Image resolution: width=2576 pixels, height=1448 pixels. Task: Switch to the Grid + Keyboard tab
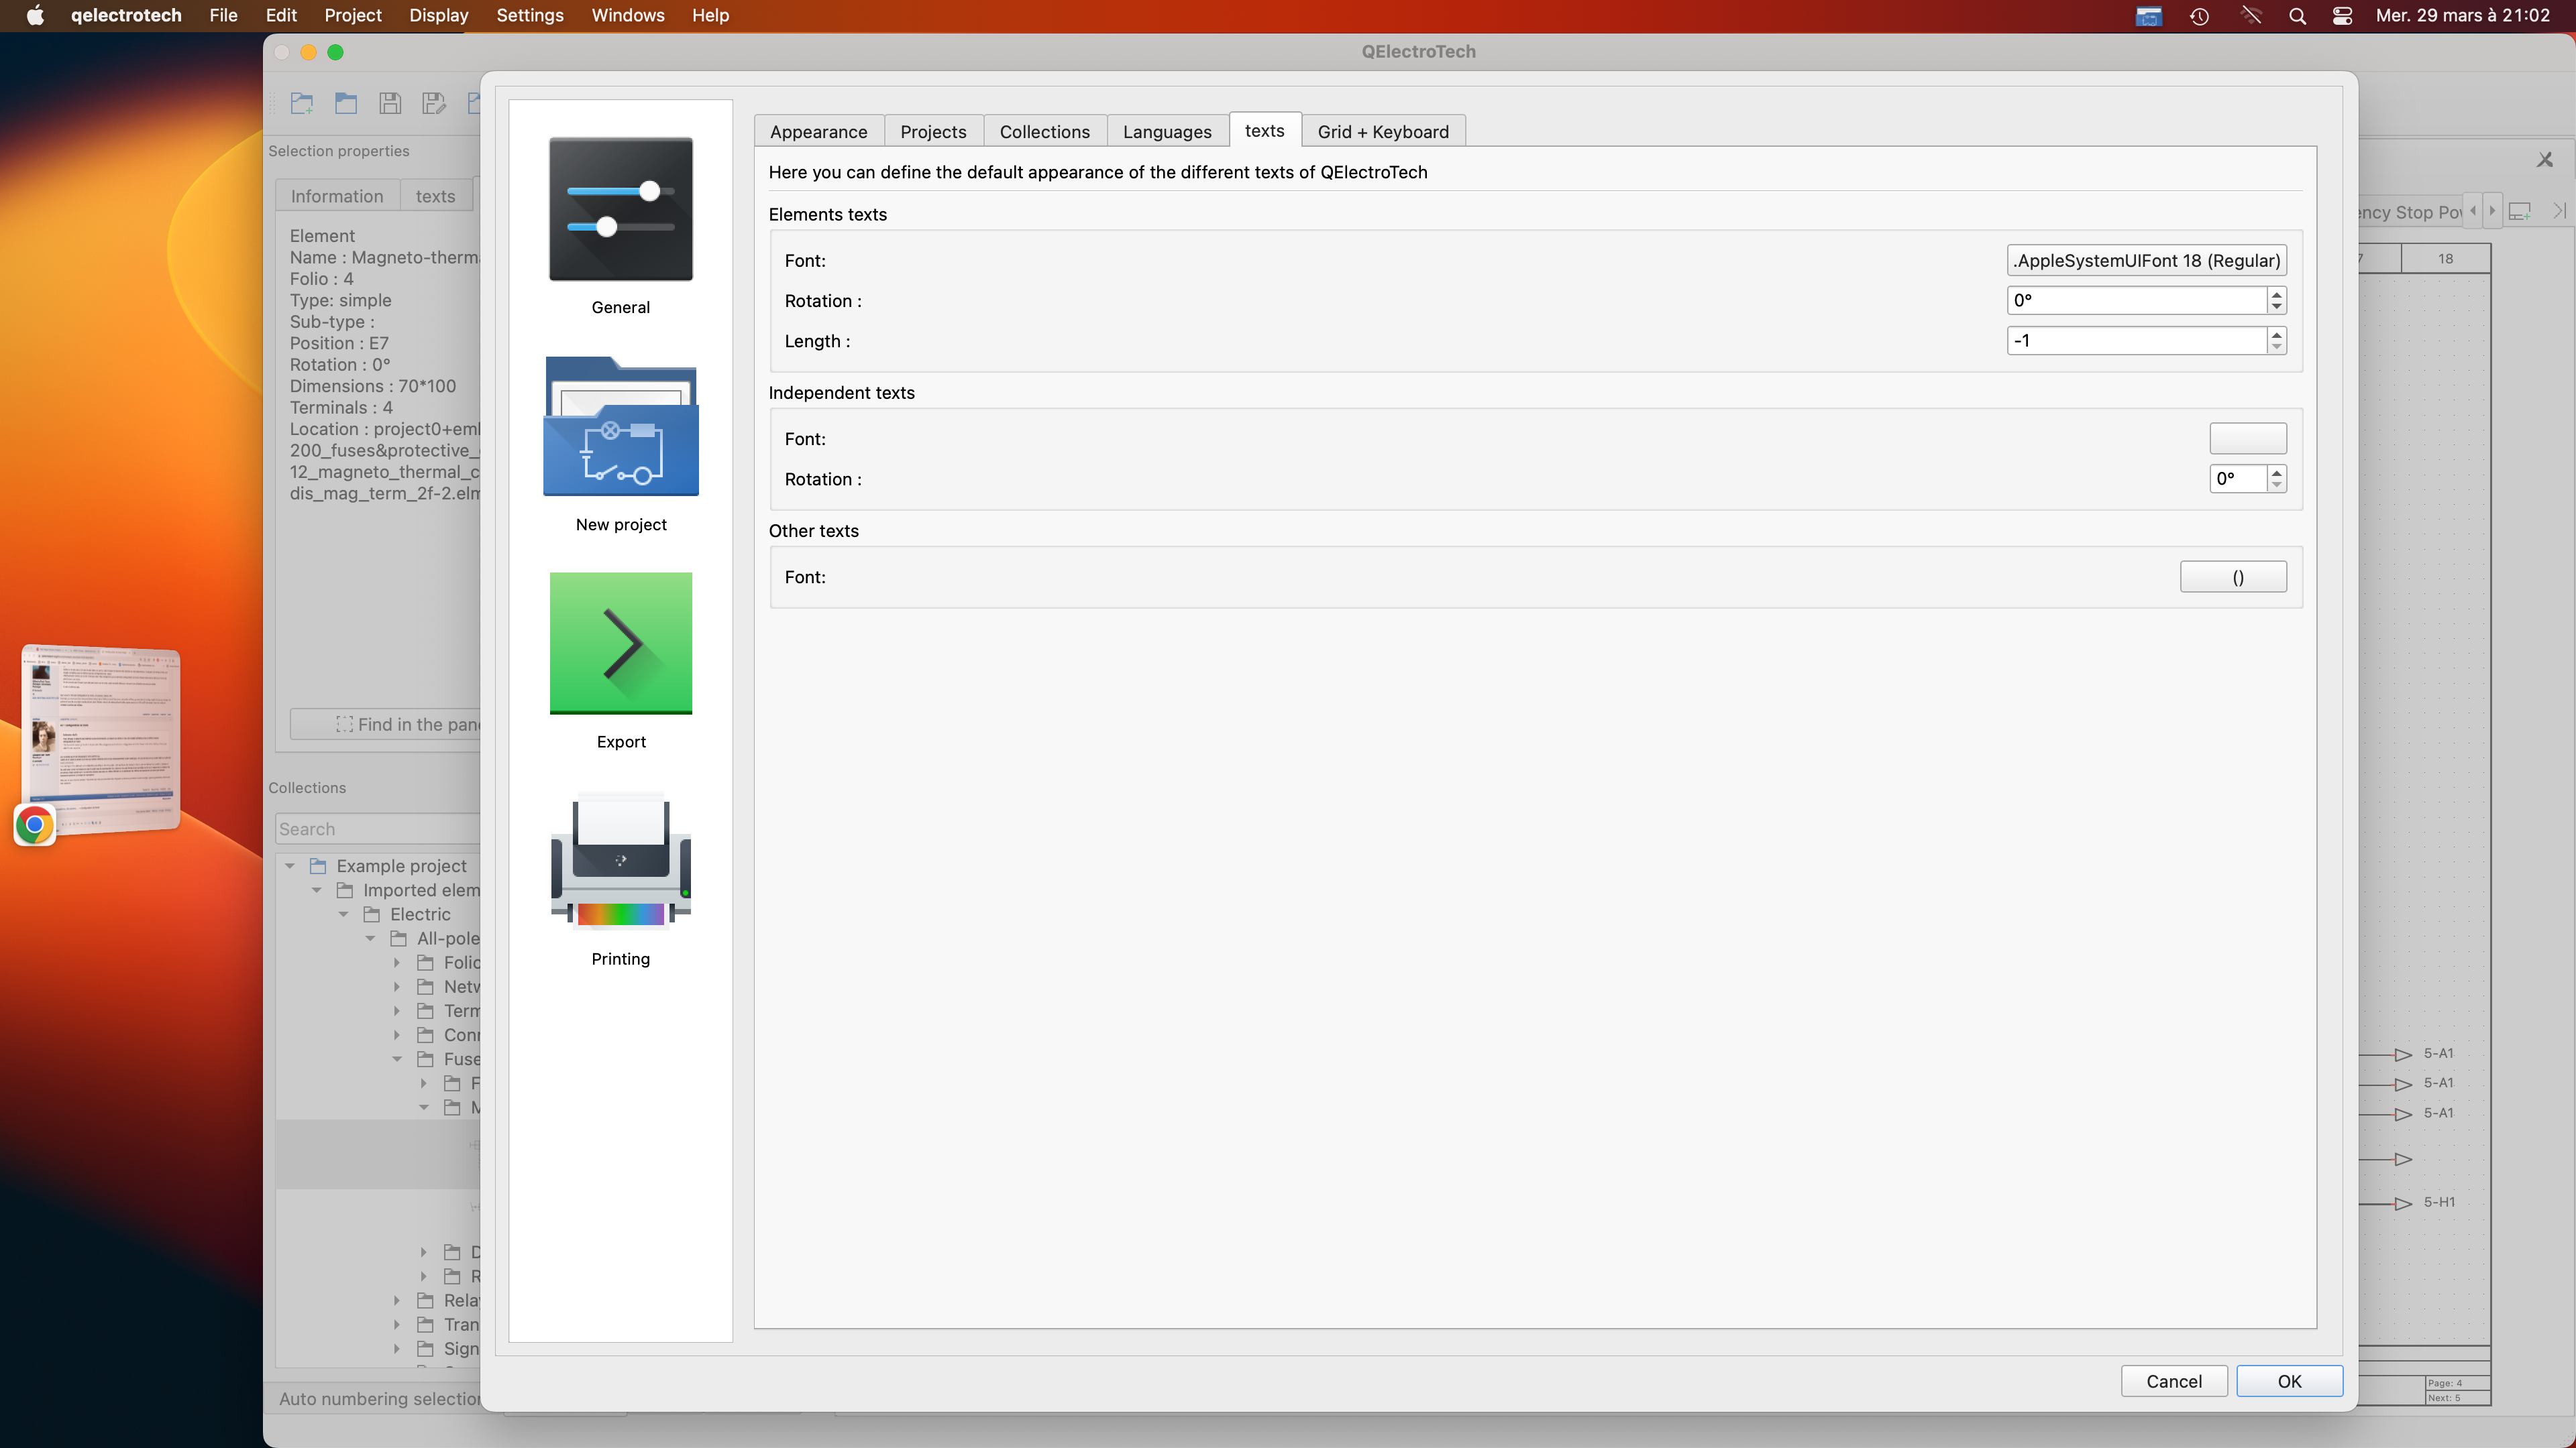point(1383,132)
